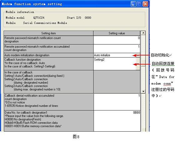Screen dimensions: 175x141
Task: Edit the callback denial notification count value
Action: [x=117, y=102]
